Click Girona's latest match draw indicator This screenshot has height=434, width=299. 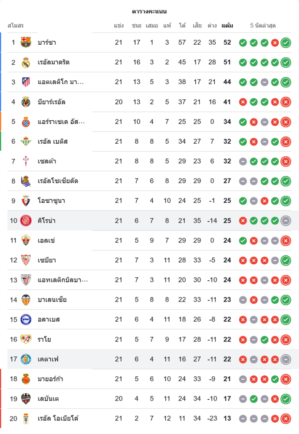[x=286, y=220]
